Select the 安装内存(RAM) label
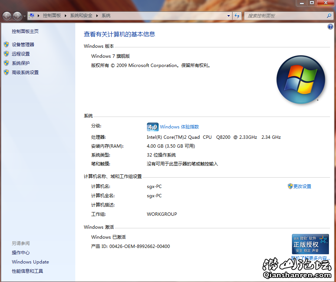This screenshot has height=282, width=336. (107, 146)
